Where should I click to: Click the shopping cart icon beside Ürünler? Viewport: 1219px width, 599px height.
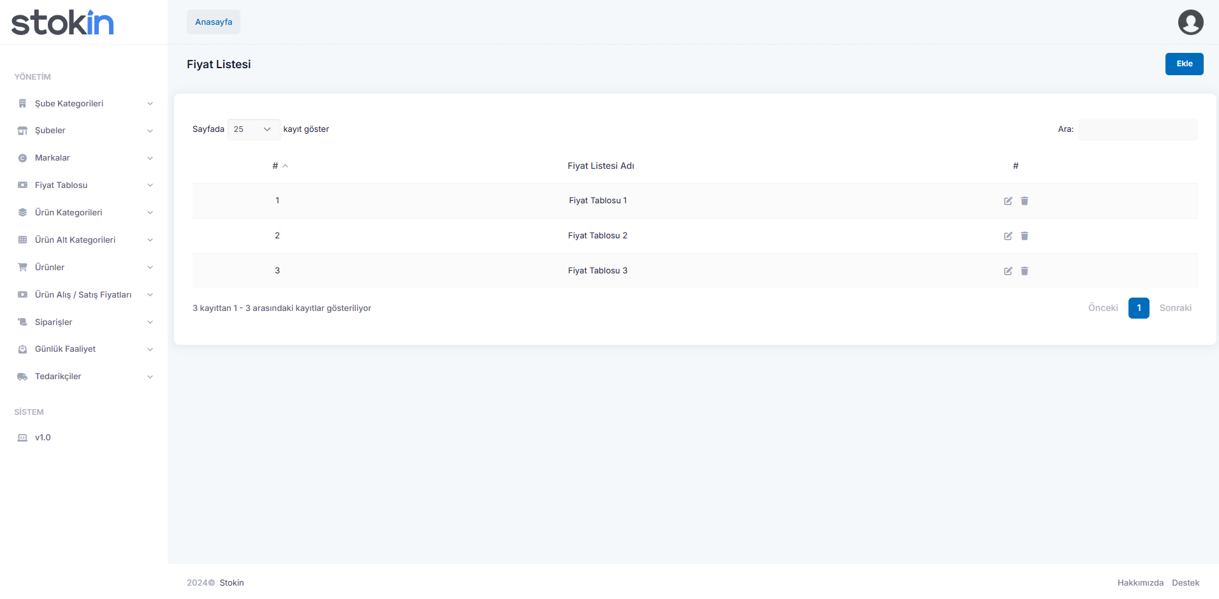click(x=22, y=267)
